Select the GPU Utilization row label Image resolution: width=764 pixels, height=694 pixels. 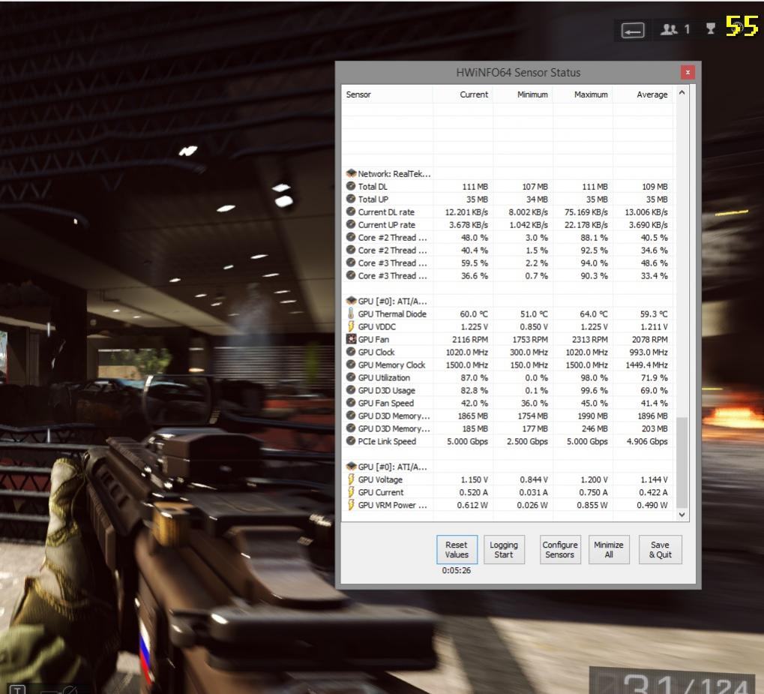click(x=384, y=377)
